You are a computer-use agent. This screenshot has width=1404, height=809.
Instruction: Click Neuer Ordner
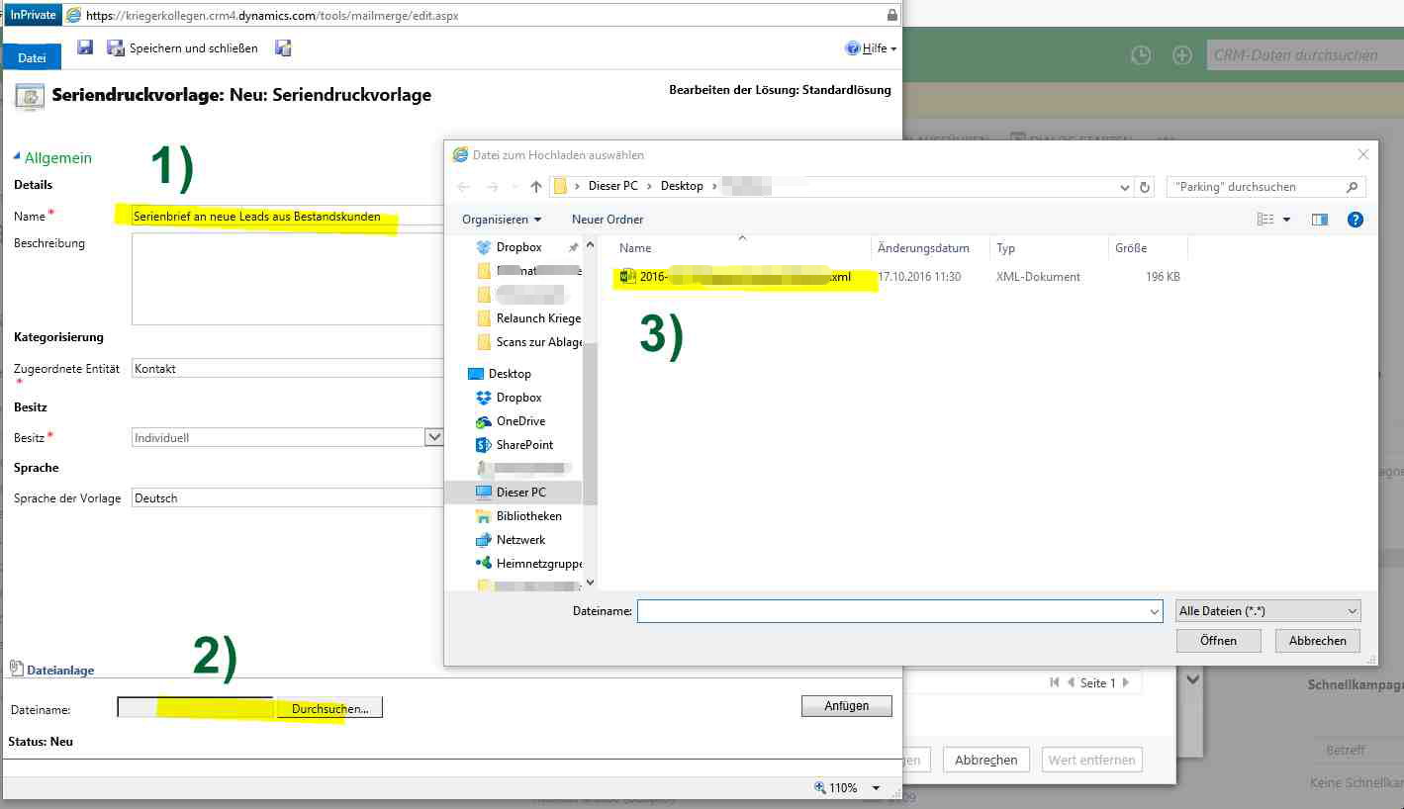point(608,219)
